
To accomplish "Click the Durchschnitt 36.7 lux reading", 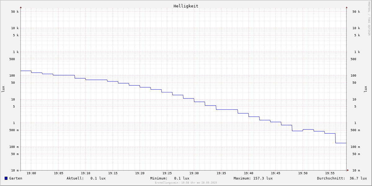I will (x=342, y=178).
